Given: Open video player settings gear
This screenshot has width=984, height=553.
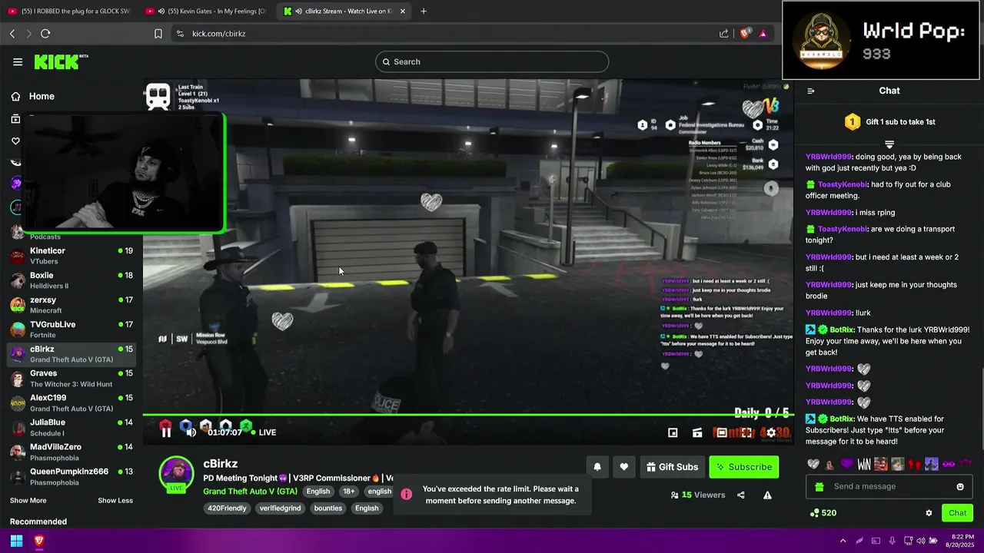Looking at the screenshot, I should coord(771,433).
